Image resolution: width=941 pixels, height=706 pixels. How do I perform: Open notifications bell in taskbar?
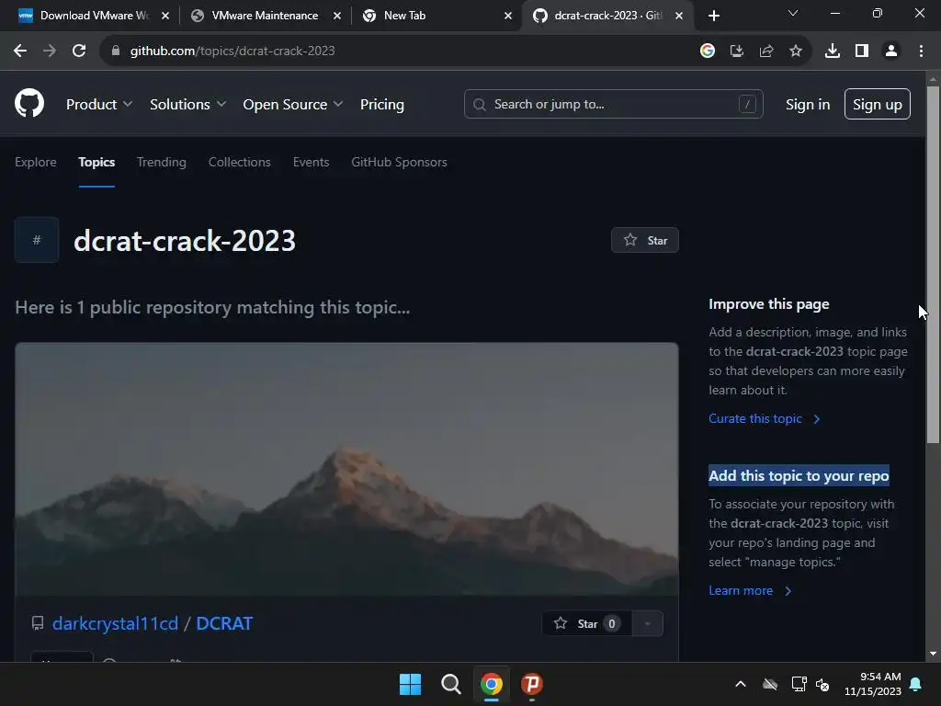[916, 684]
